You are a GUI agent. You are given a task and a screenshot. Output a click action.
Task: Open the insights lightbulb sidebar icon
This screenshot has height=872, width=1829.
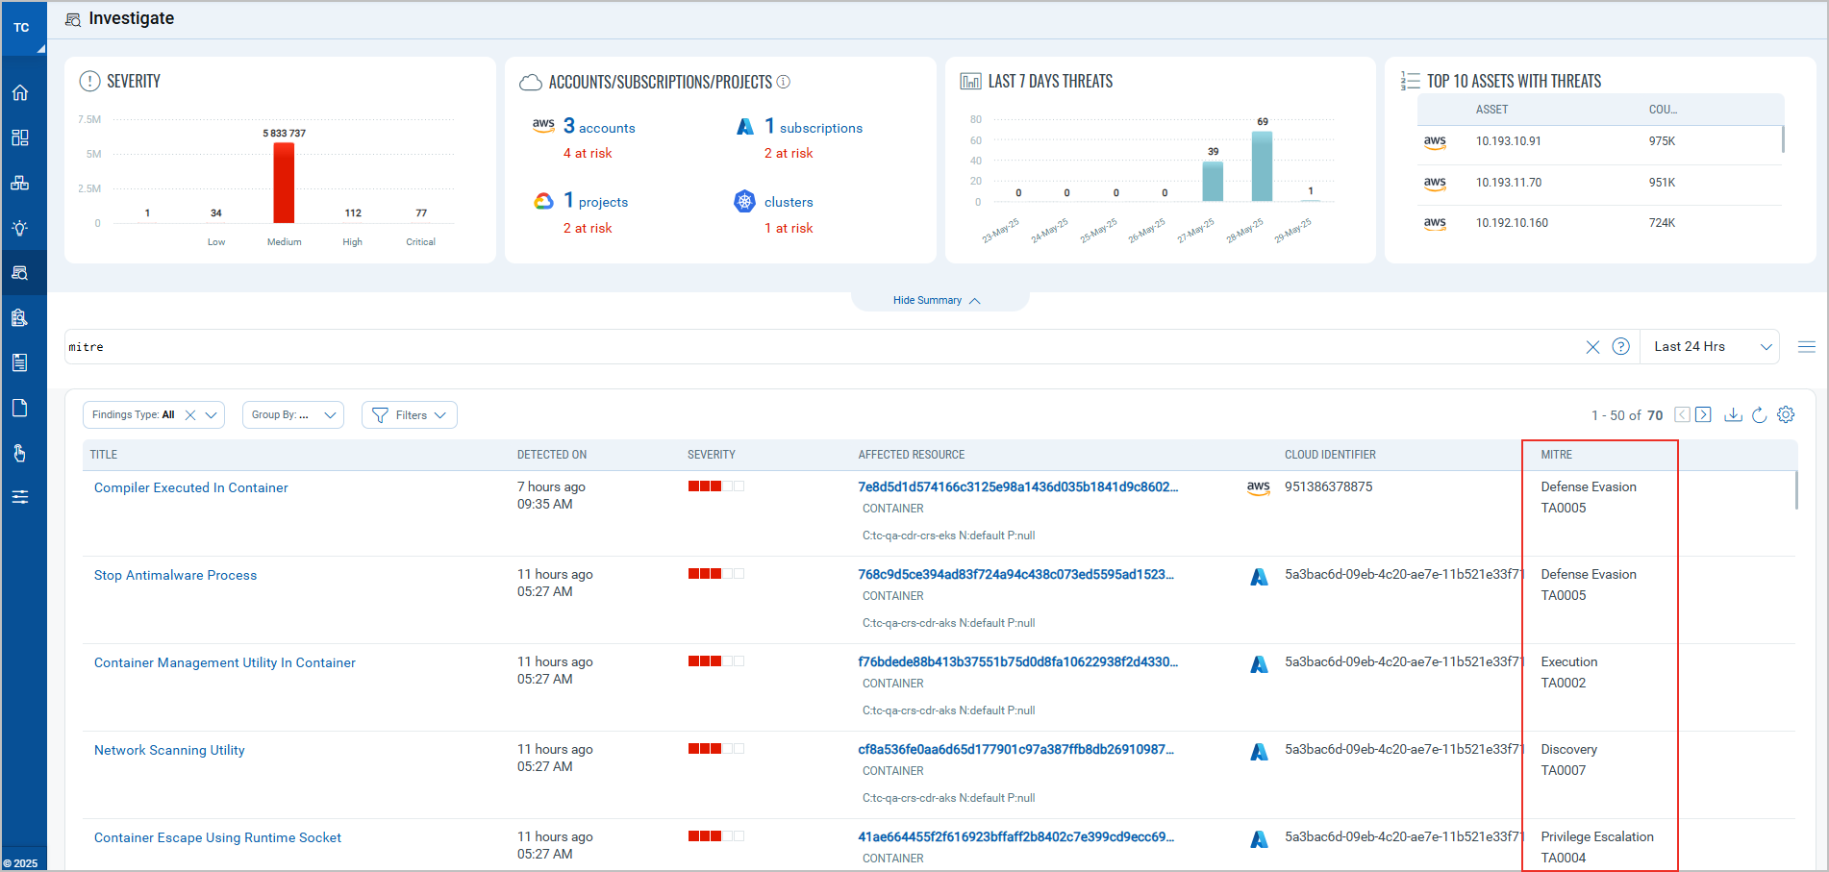coord(20,228)
